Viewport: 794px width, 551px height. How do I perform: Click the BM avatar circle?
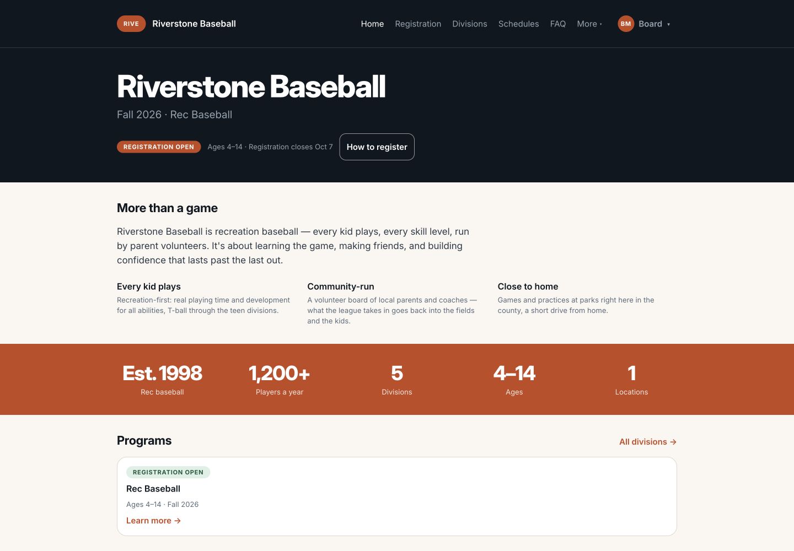point(626,24)
